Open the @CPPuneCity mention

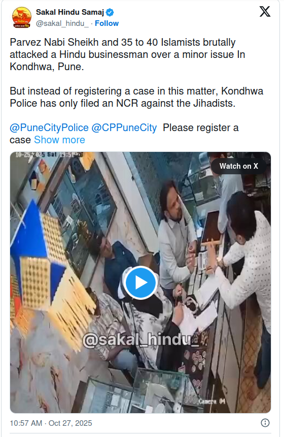[124, 128]
